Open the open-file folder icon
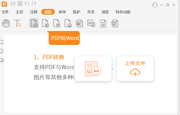Viewport: 180px width, 115px height. 13,4
